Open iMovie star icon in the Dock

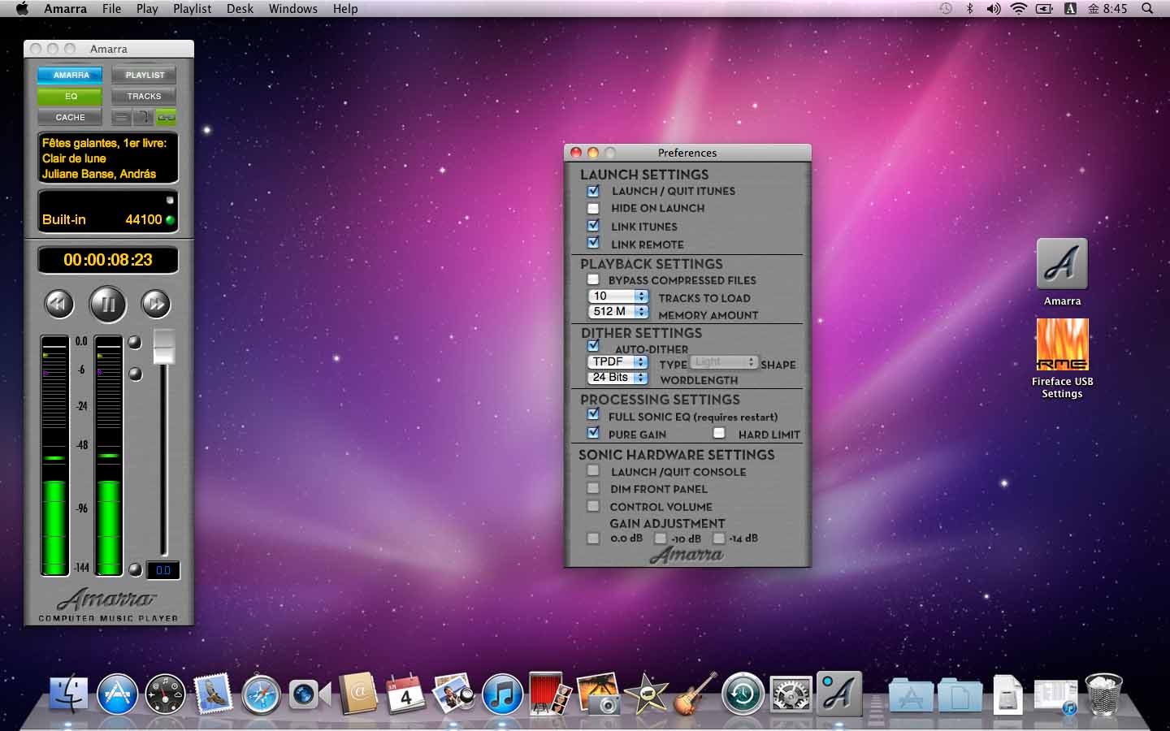pyautogui.click(x=647, y=694)
